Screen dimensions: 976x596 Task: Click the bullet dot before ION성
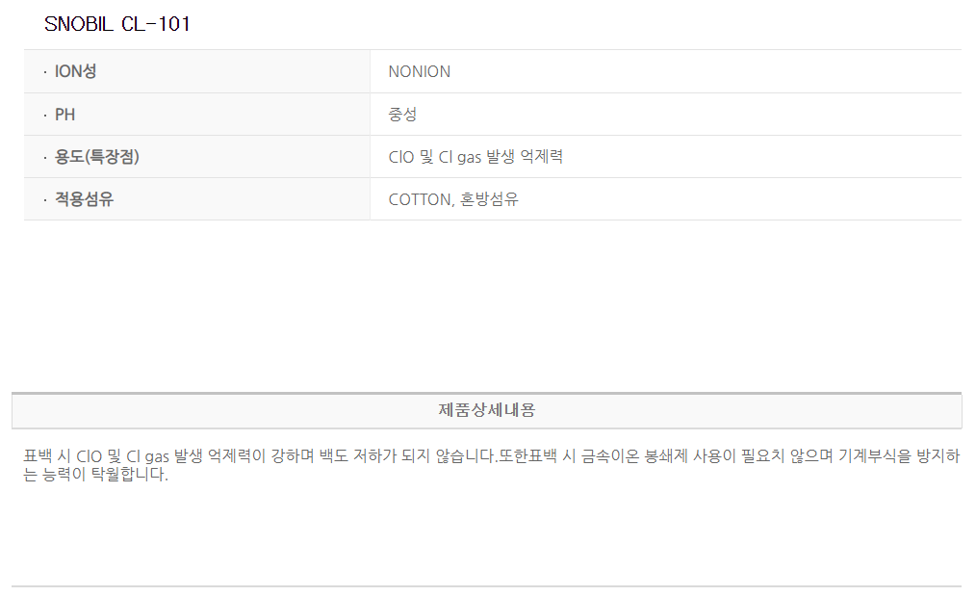tap(44, 72)
